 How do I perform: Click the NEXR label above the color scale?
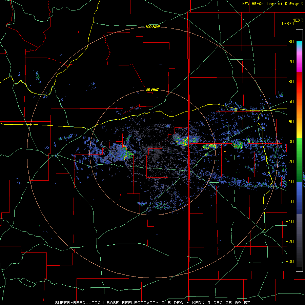click(298, 20)
